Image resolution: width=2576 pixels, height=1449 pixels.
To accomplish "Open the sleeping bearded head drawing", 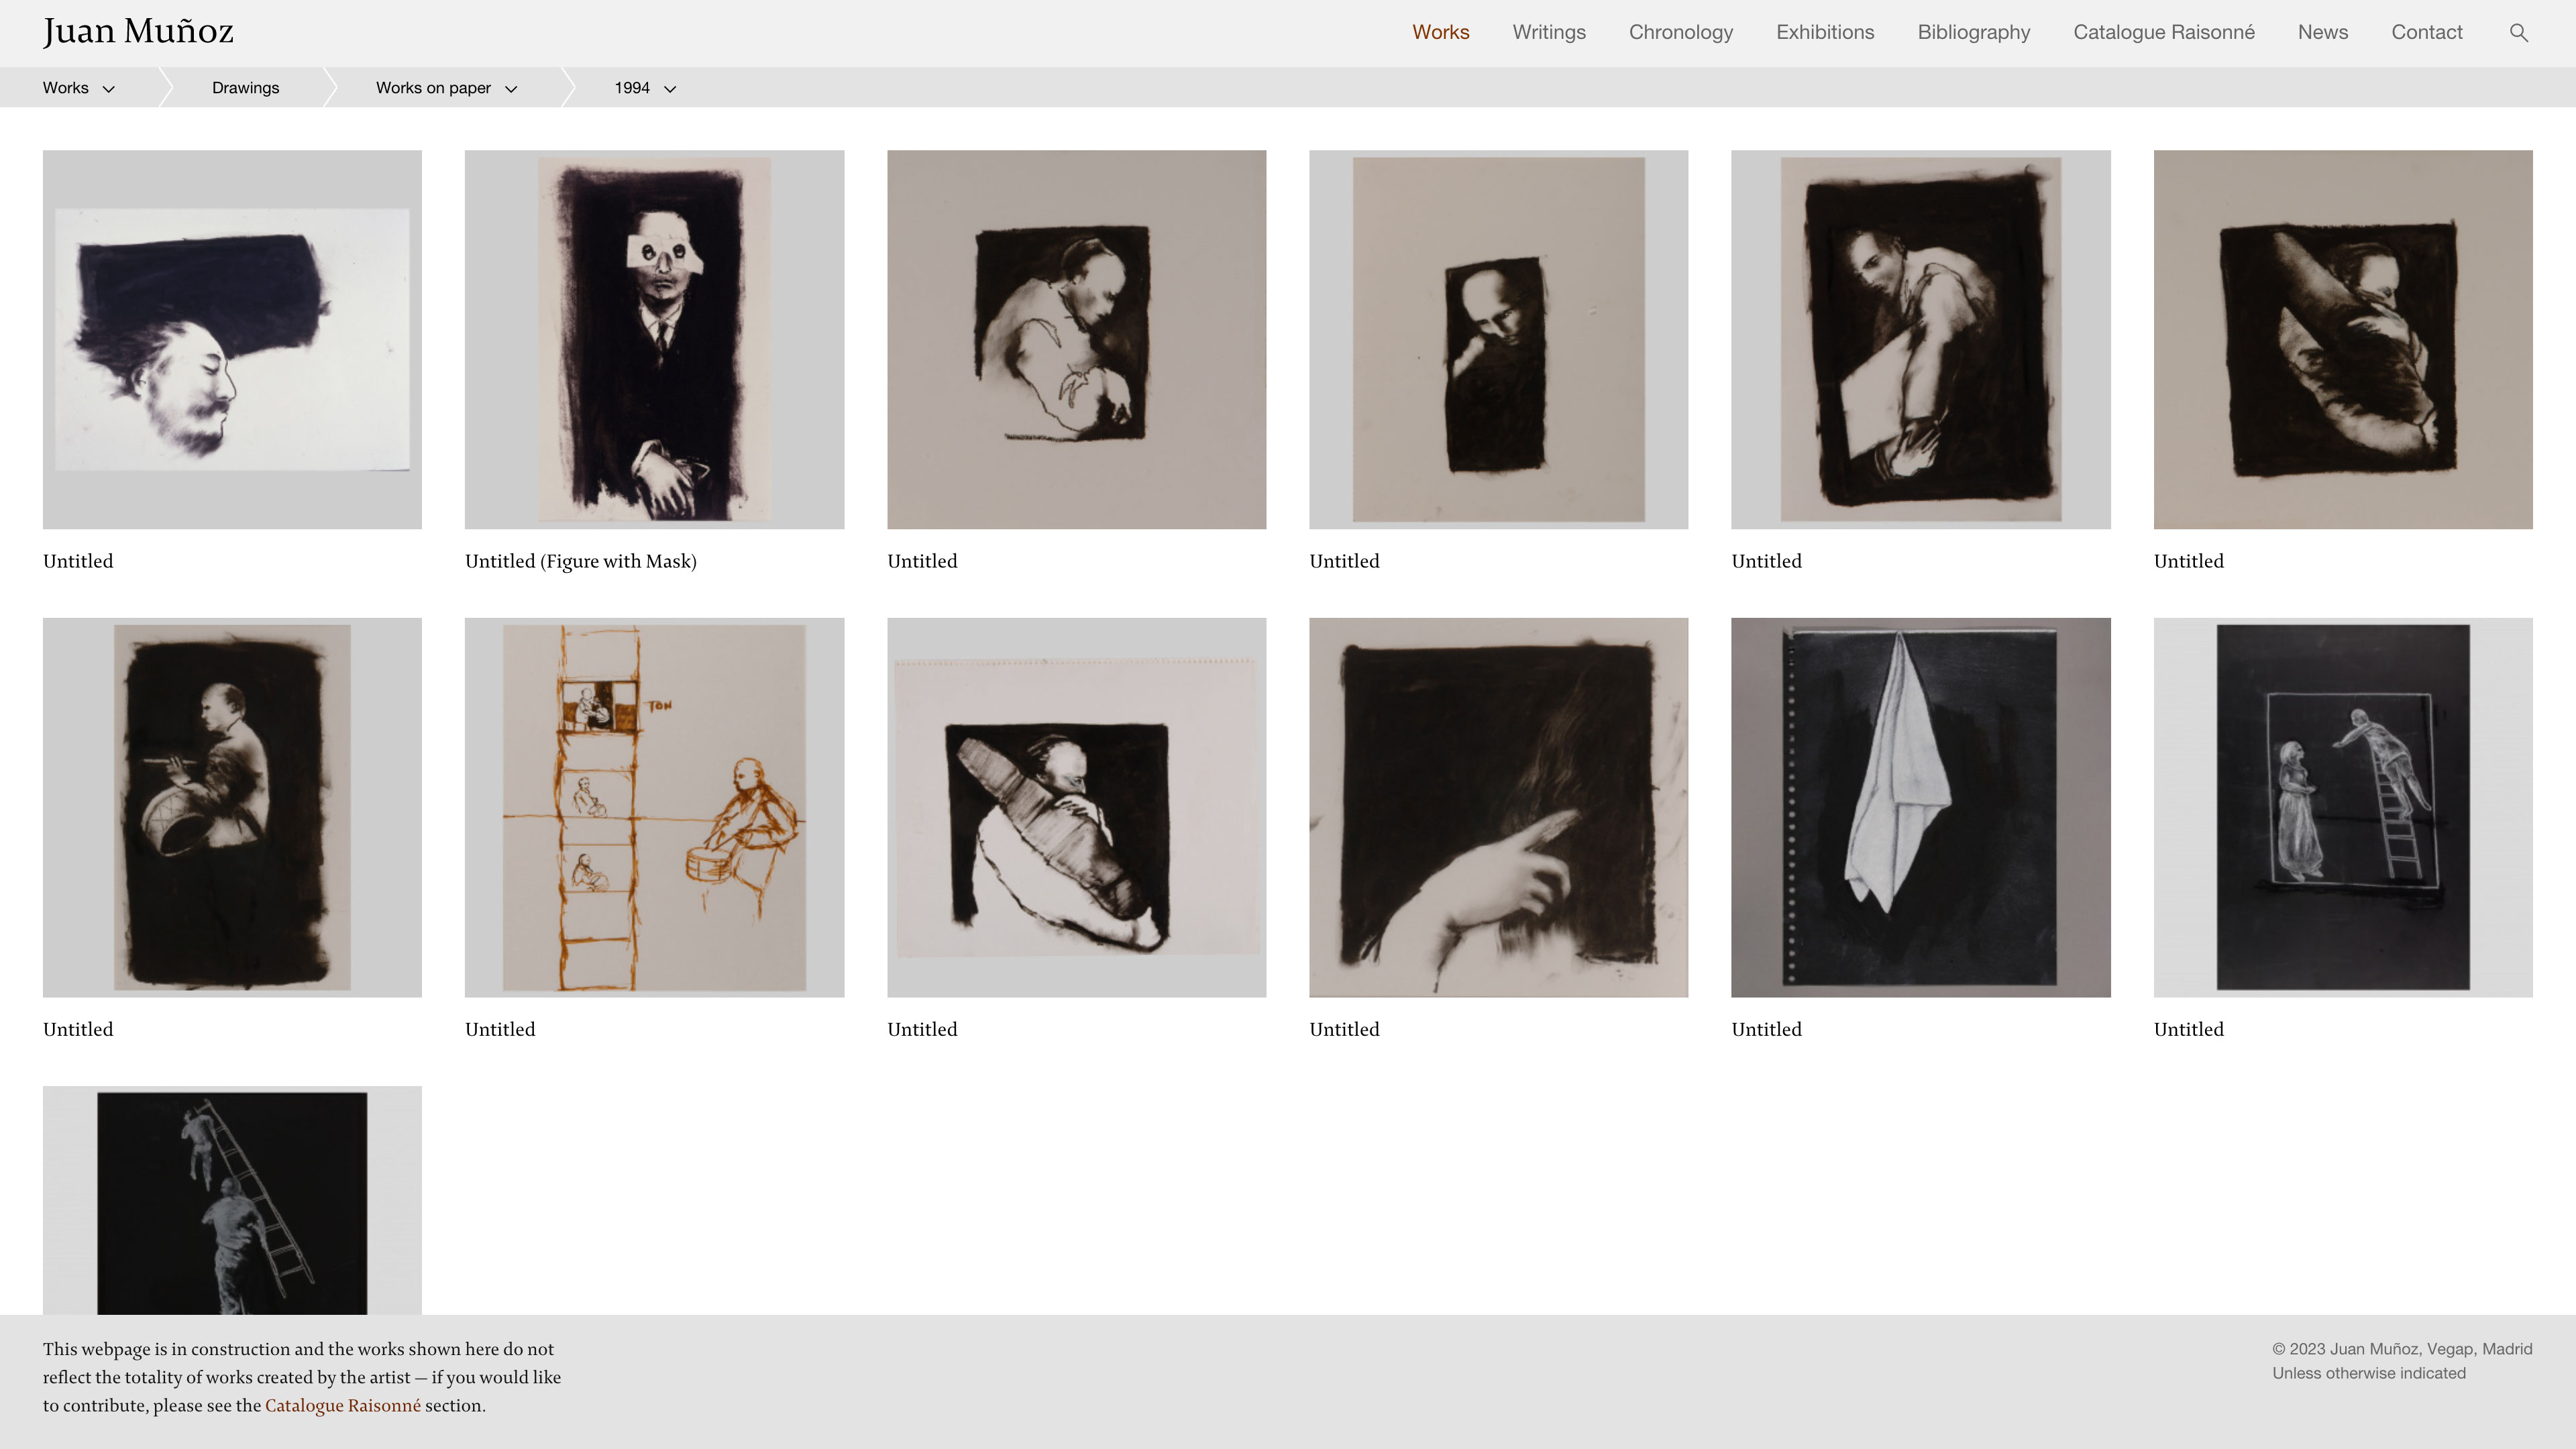I will click(x=232, y=339).
